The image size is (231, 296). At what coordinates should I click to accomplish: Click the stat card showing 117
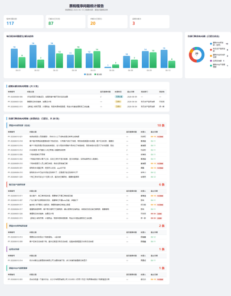pyautogui.click(x=24, y=21)
